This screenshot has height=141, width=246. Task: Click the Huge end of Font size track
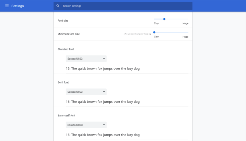pyautogui.click(x=188, y=19)
